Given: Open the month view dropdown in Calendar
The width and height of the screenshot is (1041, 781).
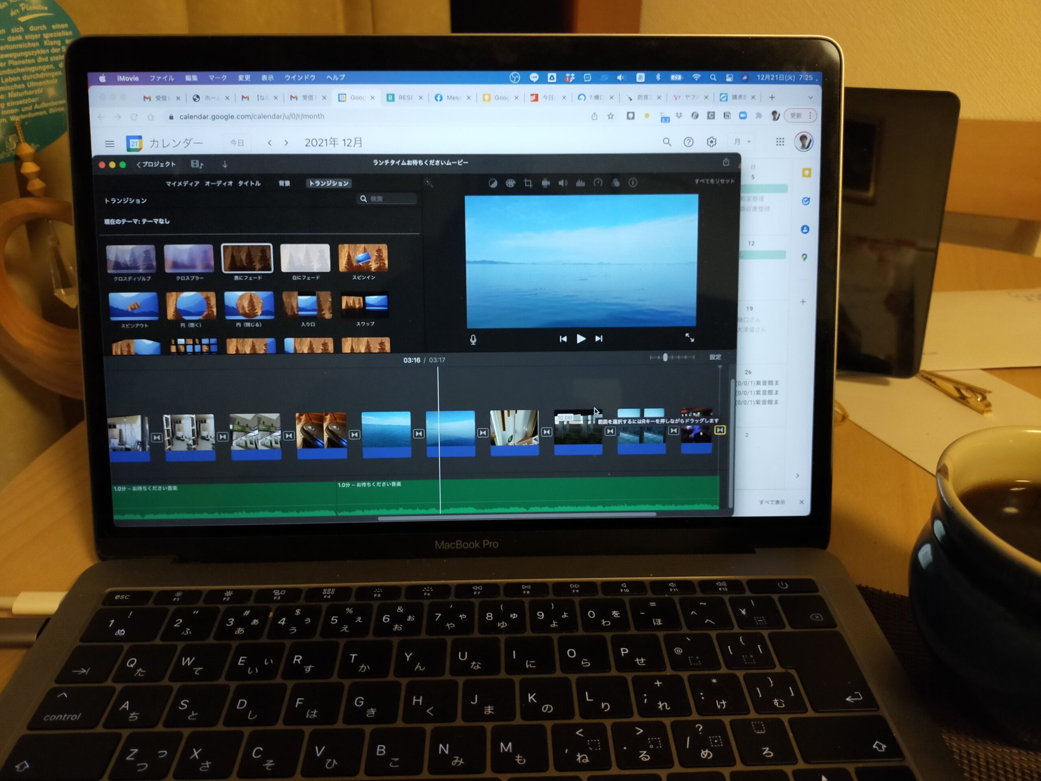Looking at the screenshot, I should 742,142.
